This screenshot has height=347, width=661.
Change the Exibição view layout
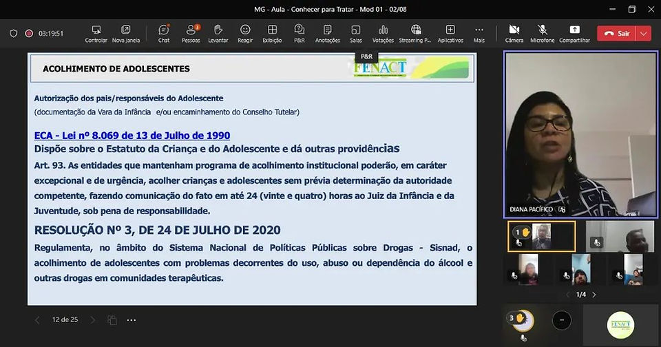[x=273, y=34]
